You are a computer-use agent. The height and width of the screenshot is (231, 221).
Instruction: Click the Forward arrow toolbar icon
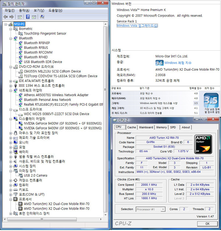click(11, 17)
